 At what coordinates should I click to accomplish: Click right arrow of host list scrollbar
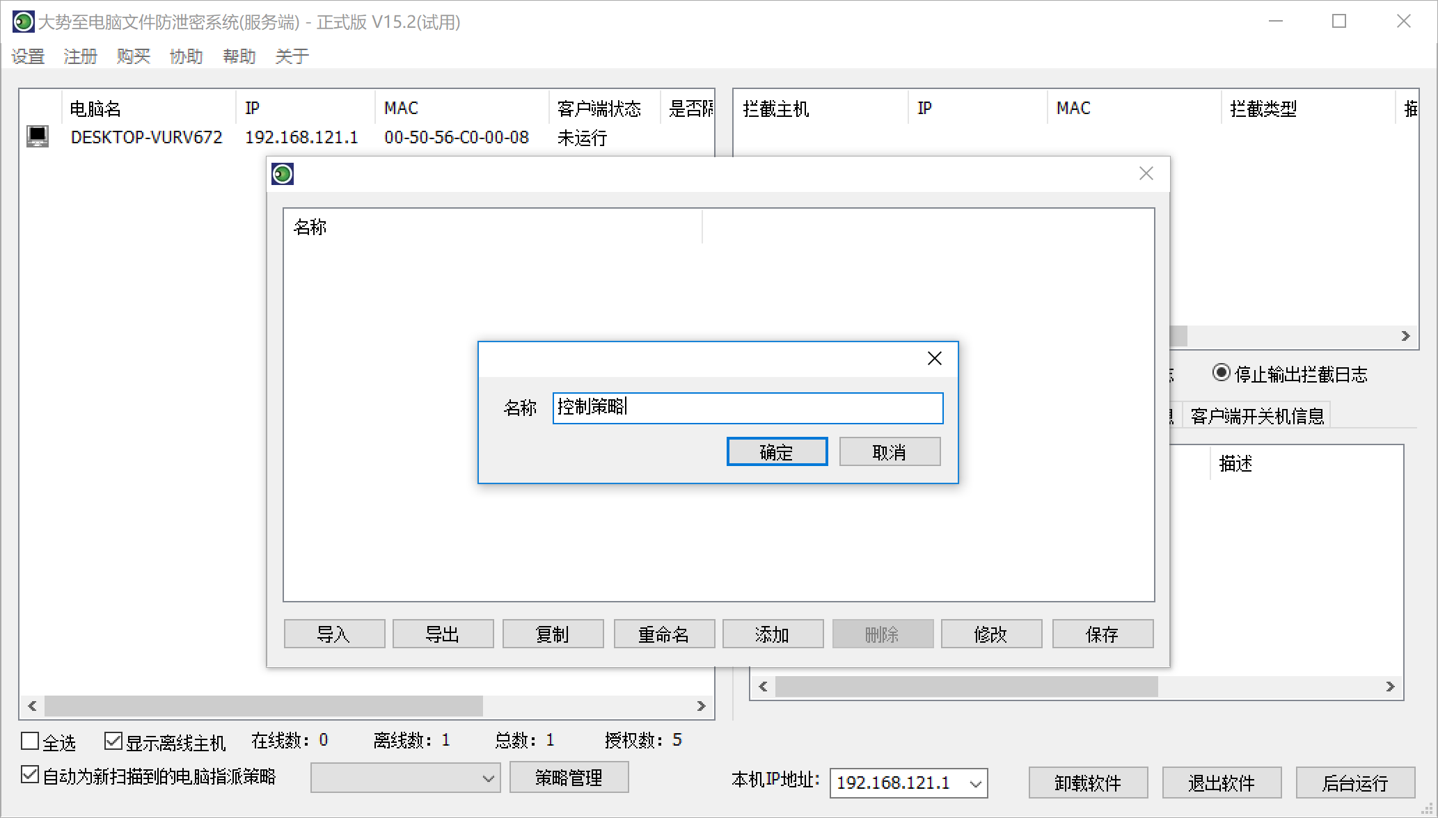click(701, 706)
